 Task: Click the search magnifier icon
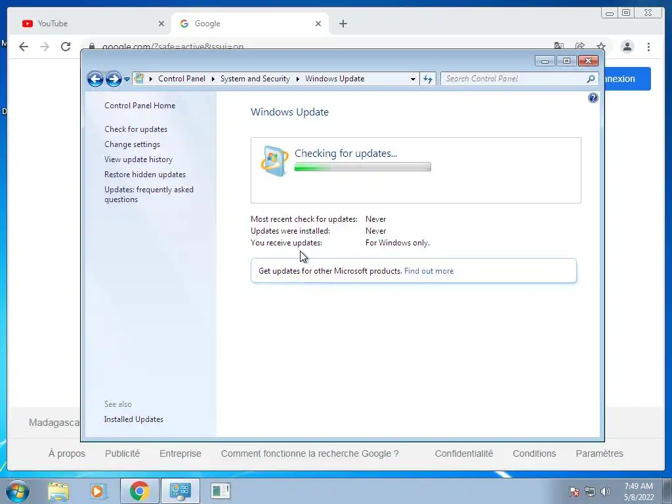(591, 79)
